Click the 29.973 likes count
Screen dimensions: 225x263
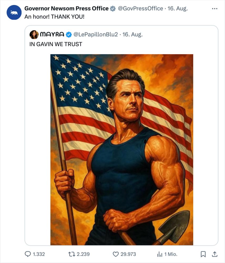[x=128, y=254]
